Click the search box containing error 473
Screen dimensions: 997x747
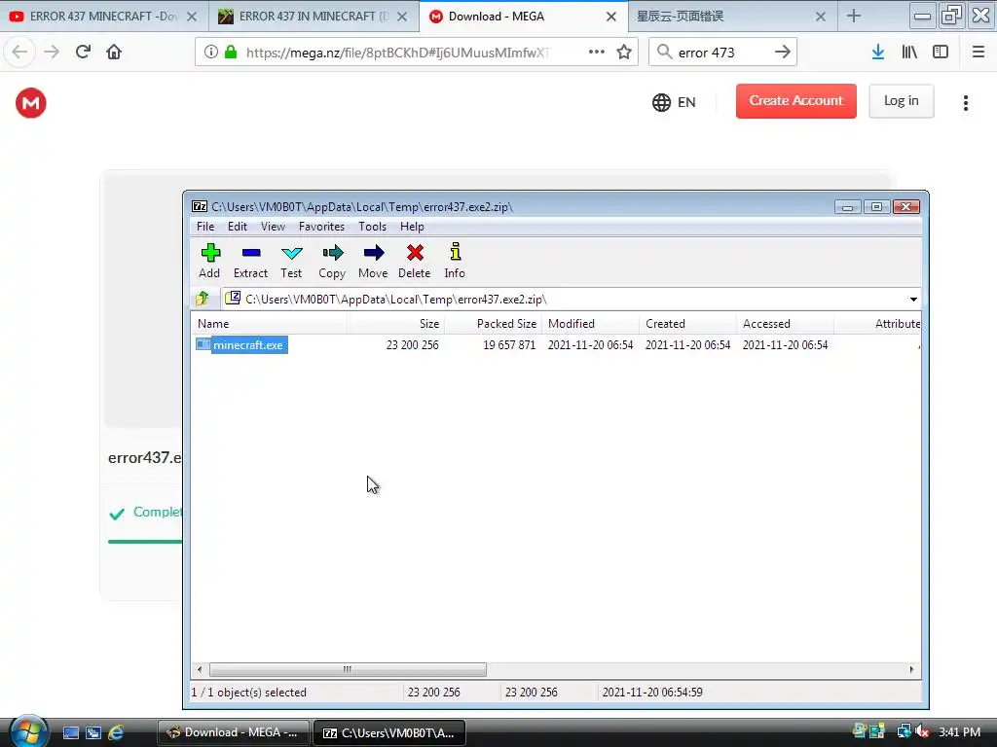(x=722, y=53)
